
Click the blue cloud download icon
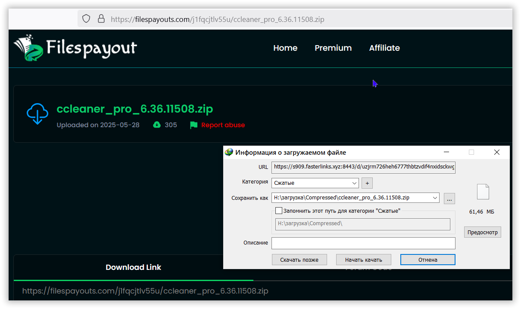pos(37,114)
